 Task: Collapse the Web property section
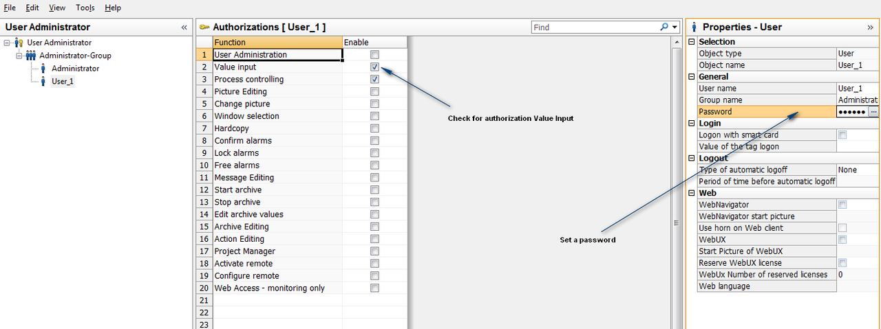[x=692, y=194]
